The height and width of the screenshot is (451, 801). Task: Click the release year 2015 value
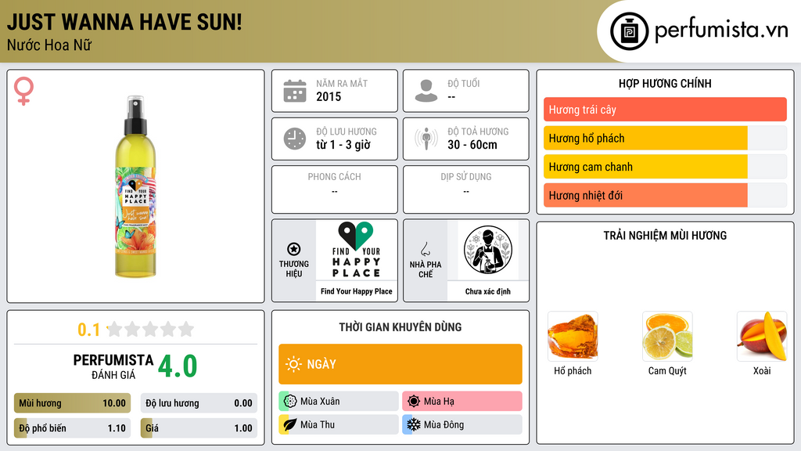pos(329,96)
